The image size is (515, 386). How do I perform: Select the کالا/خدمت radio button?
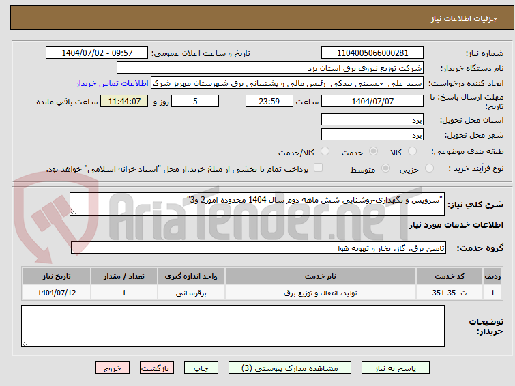[325, 151]
